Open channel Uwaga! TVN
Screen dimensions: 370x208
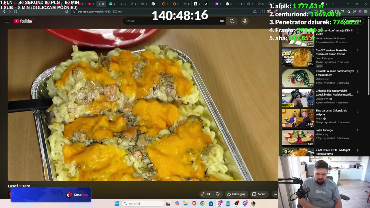(x=322, y=99)
